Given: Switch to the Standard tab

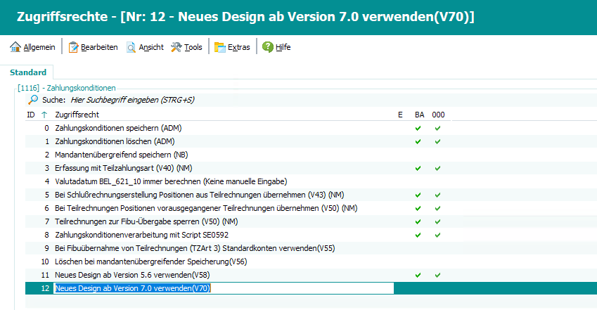Looking at the screenshot, I should [28, 72].
